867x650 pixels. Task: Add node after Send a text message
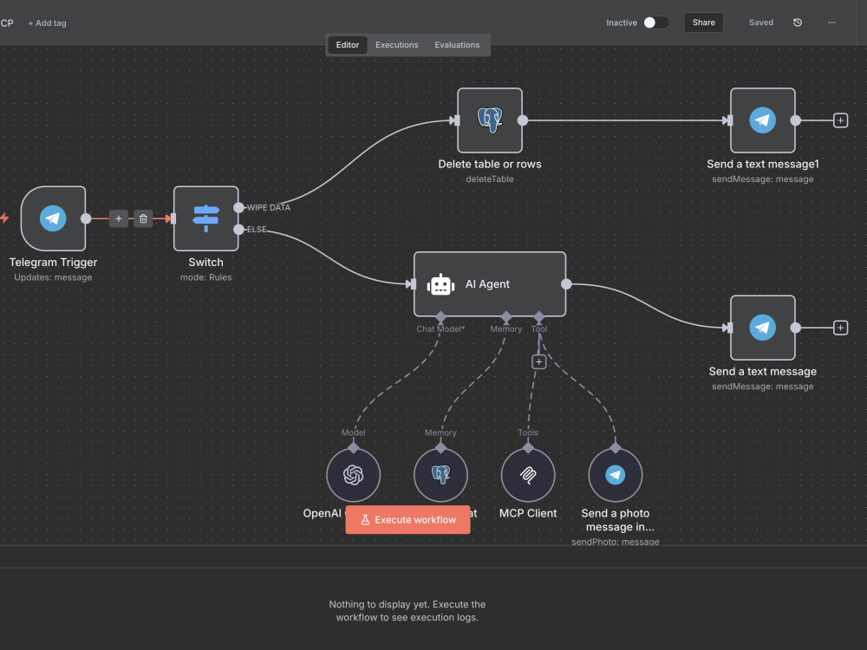pyautogui.click(x=840, y=328)
